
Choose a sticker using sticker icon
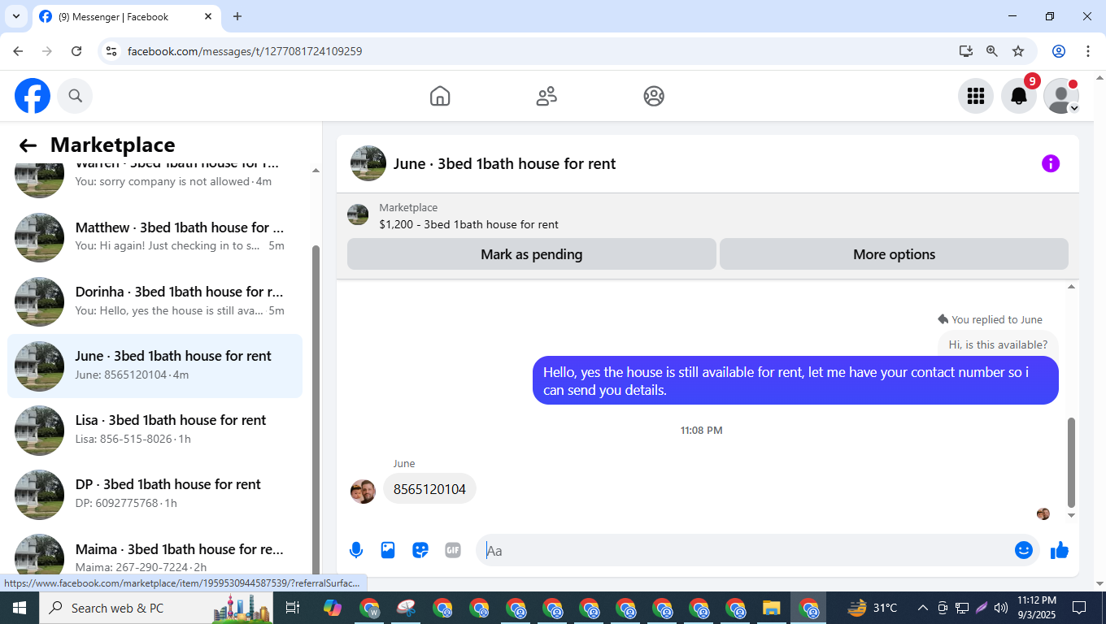pos(420,550)
